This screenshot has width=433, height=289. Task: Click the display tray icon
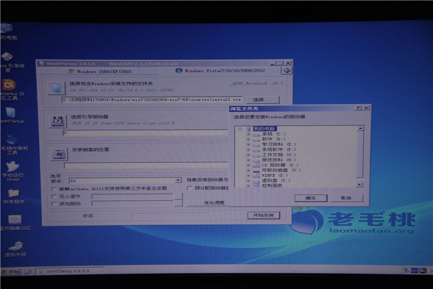tap(423, 271)
